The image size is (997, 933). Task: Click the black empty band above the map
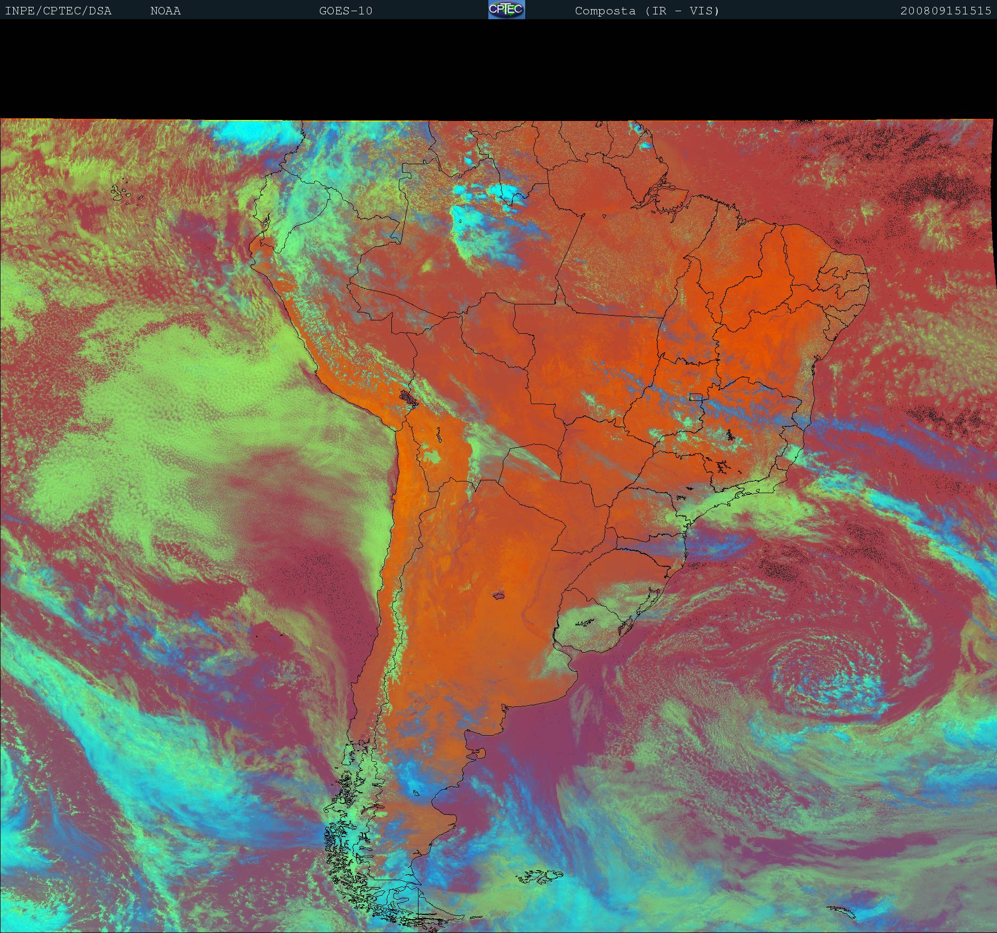pyautogui.click(x=499, y=69)
